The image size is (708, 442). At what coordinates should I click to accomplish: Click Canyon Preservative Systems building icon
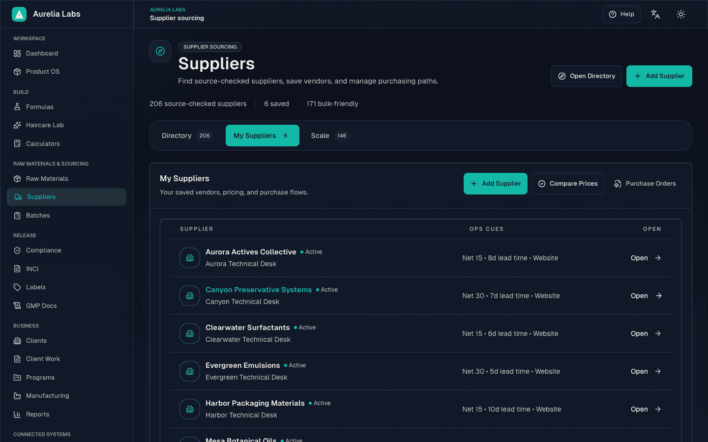pos(190,296)
